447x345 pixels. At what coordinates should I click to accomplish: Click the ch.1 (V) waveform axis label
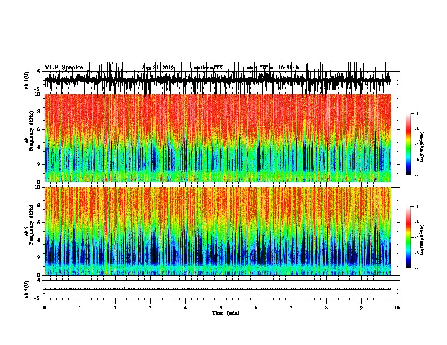tap(27, 80)
